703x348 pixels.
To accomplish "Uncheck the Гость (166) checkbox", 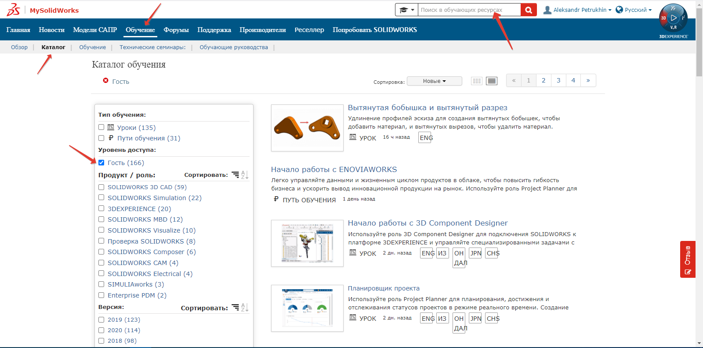I will point(101,162).
